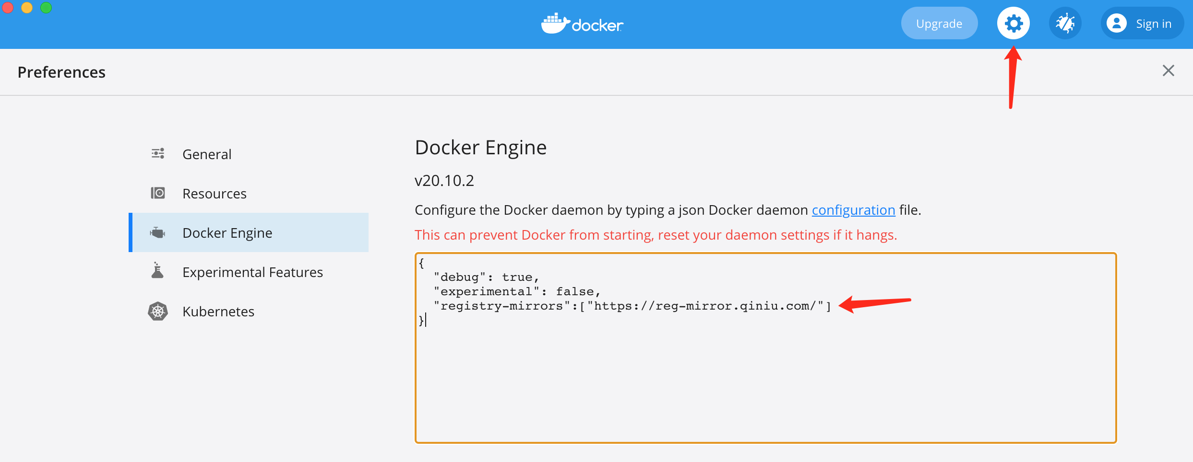Click the red macOS close window button
1193x462 pixels.
pyautogui.click(x=7, y=7)
